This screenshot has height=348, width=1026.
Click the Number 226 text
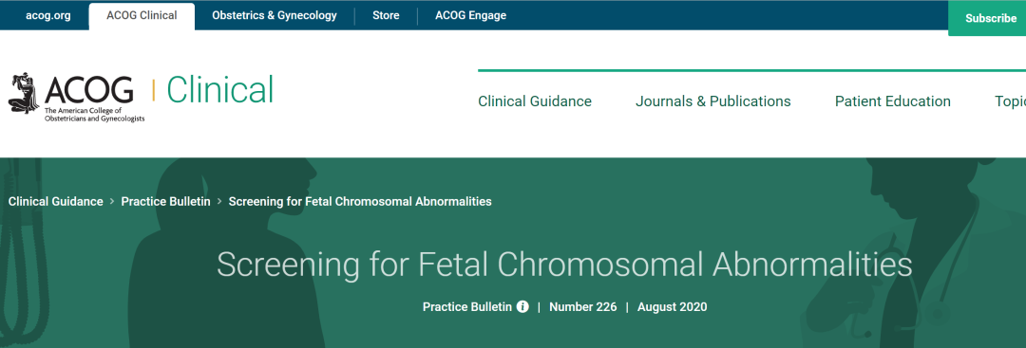(x=583, y=307)
